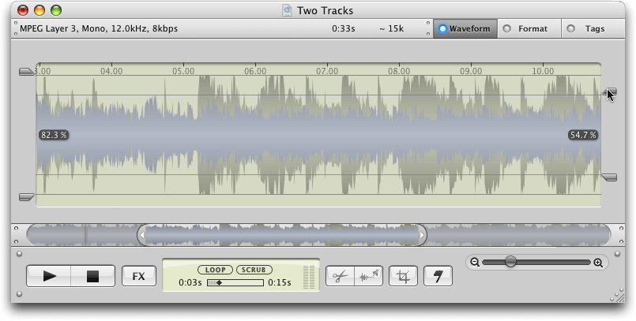Click the 08.00 ruler mark
The height and width of the screenshot is (321, 636).
[399, 71]
